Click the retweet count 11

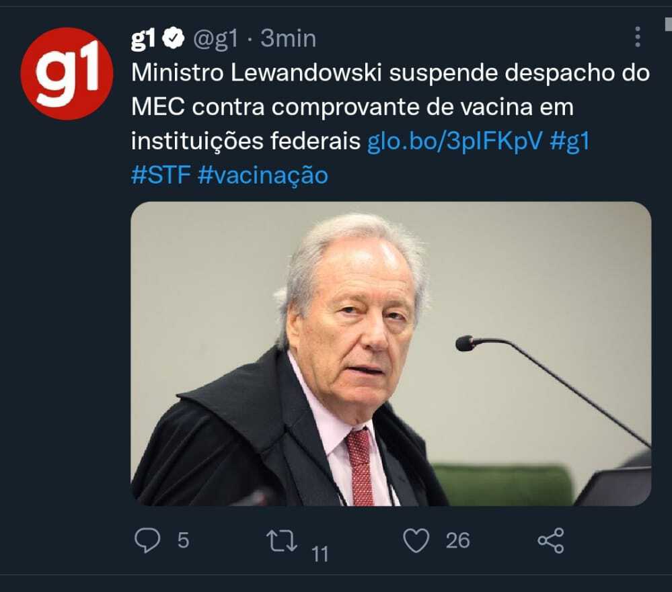pyautogui.click(x=320, y=554)
